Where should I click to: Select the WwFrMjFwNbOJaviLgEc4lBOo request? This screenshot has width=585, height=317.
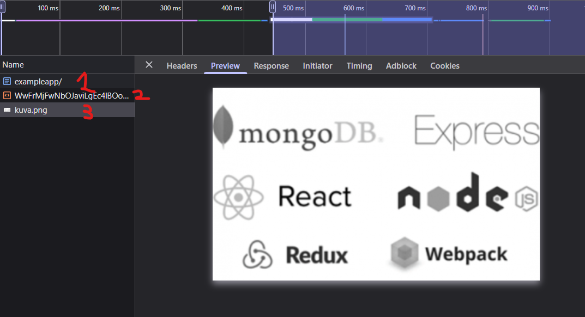(x=71, y=95)
